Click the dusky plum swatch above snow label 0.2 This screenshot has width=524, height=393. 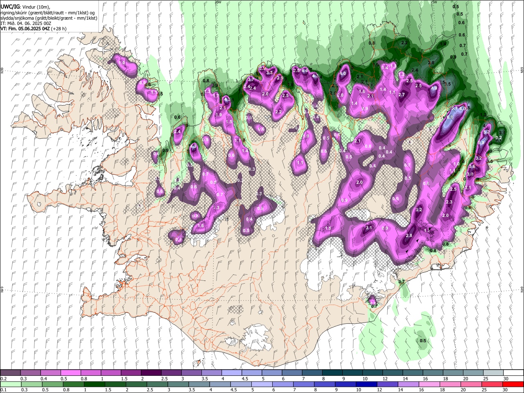10,373
